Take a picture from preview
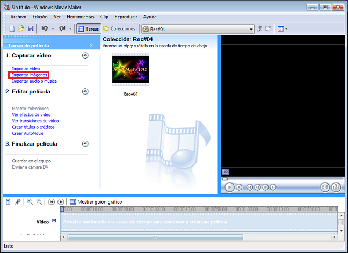The image size is (348, 253). pyautogui.click(x=336, y=187)
